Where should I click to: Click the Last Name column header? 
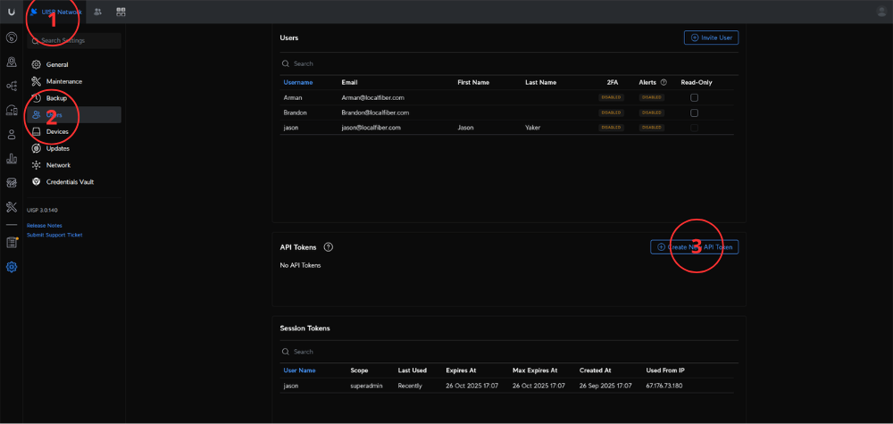[540, 82]
